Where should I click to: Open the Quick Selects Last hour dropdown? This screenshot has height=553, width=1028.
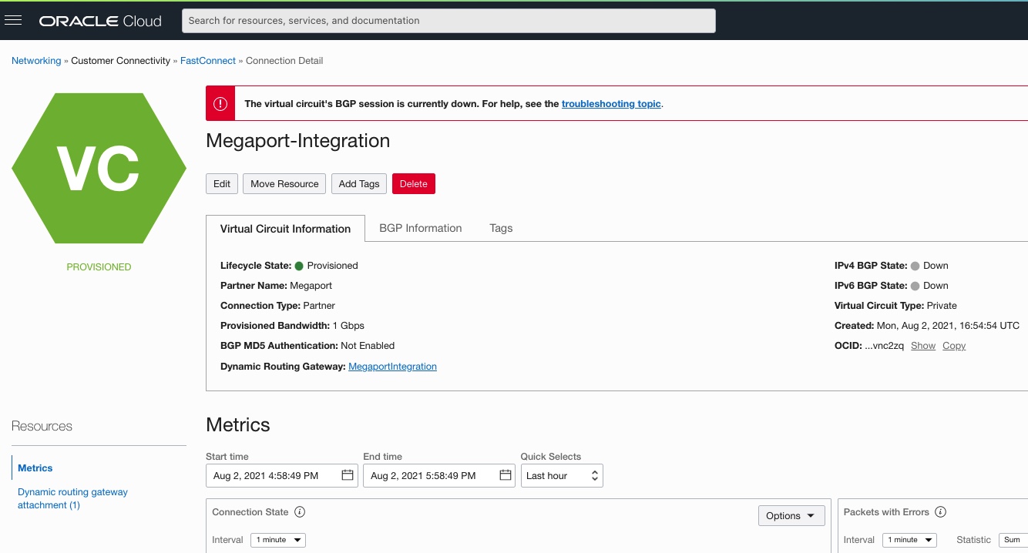pyautogui.click(x=562, y=476)
